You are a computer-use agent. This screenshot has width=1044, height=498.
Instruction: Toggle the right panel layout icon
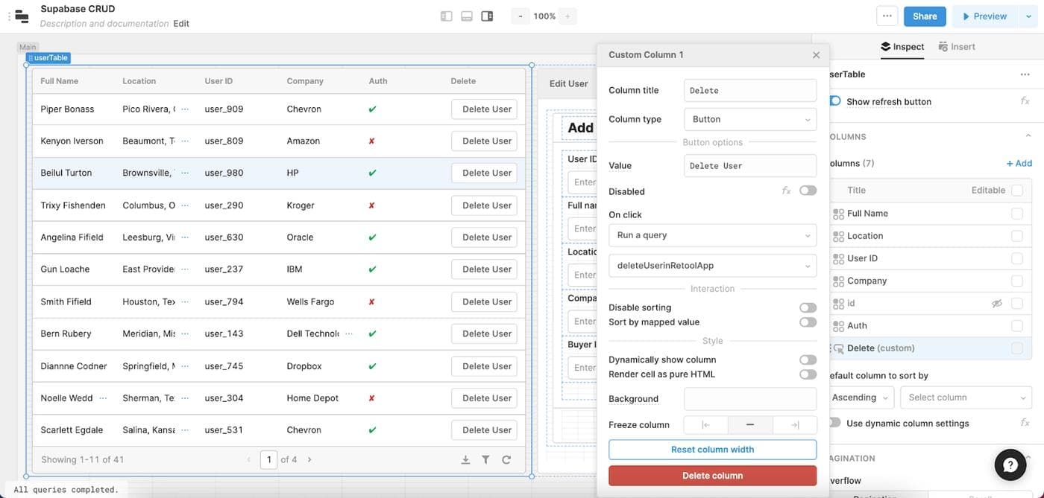pos(487,16)
